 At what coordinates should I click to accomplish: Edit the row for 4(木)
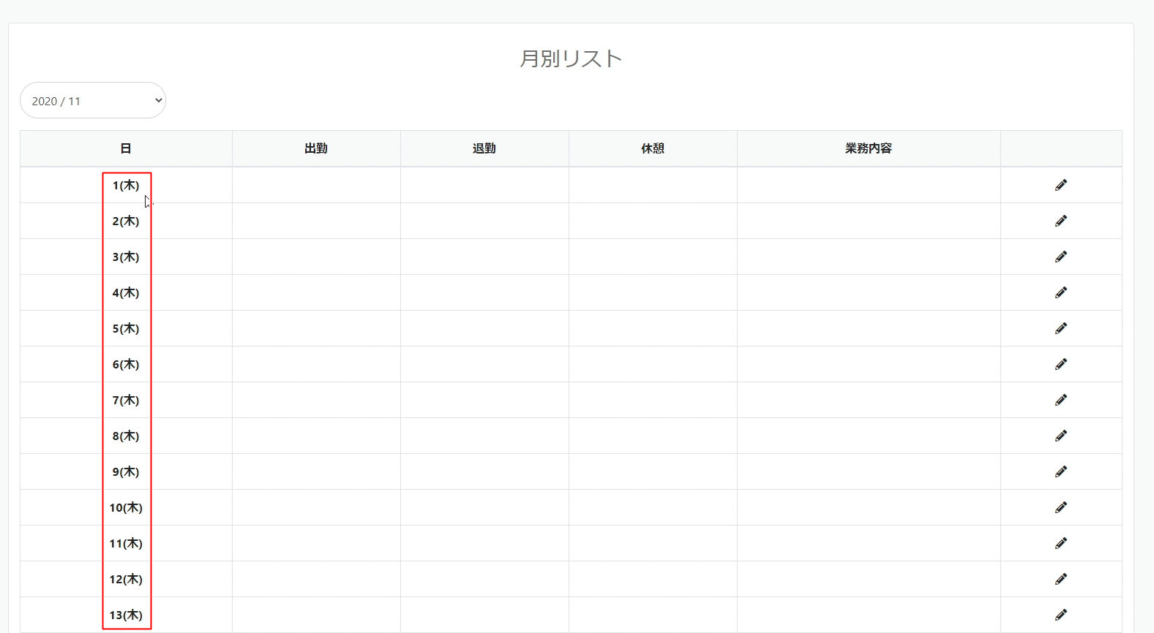[1061, 292]
